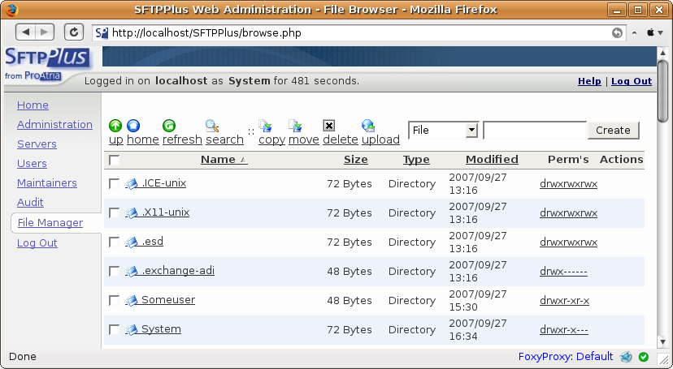Viewport: 673px width, 369px height.
Task: Check the .X11-unix row checkbox
Action: coord(114,212)
